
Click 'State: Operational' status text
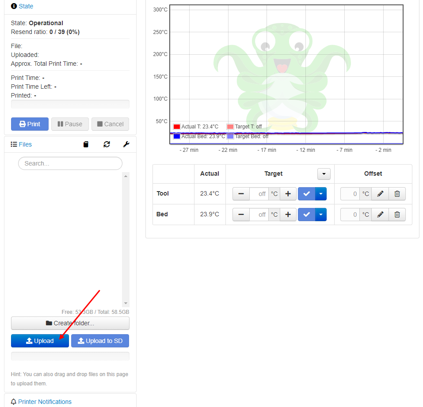pos(37,23)
